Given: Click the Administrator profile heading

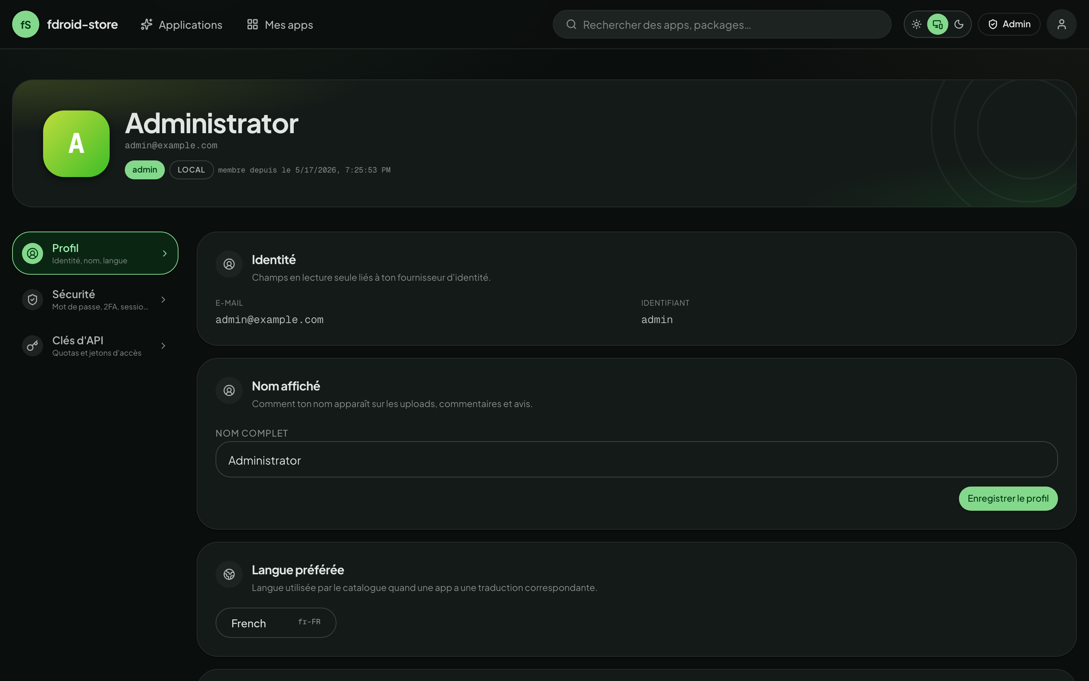Looking at the screenshot, I should point(211,123).
